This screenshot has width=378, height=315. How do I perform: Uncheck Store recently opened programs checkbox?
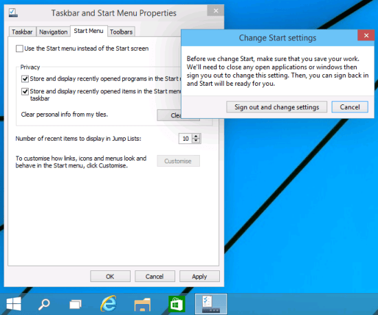(25, 79)
